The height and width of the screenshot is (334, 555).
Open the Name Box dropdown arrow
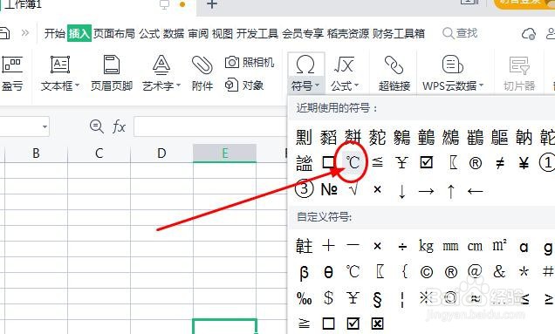click(45, 126)
